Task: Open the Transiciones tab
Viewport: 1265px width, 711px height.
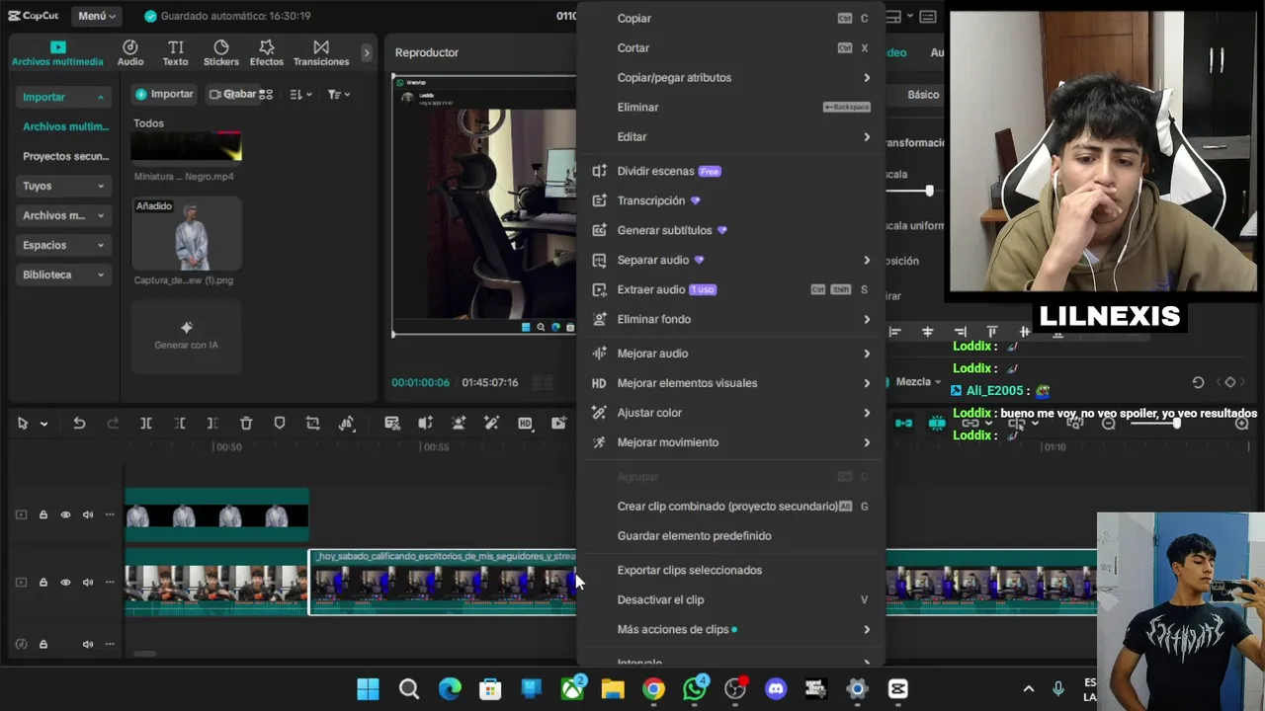Action: point(321,53)
